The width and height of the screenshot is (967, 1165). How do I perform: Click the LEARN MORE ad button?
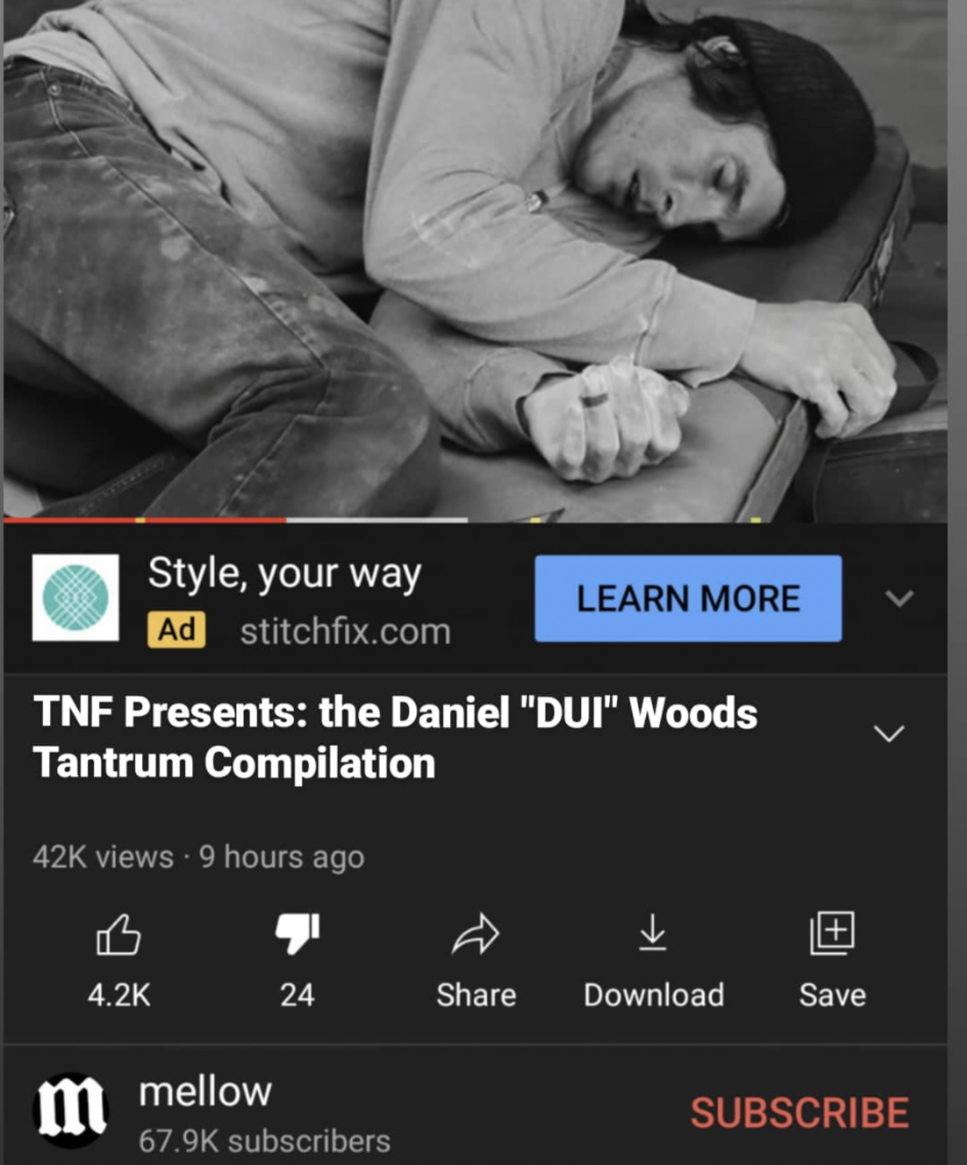[688, 598]
